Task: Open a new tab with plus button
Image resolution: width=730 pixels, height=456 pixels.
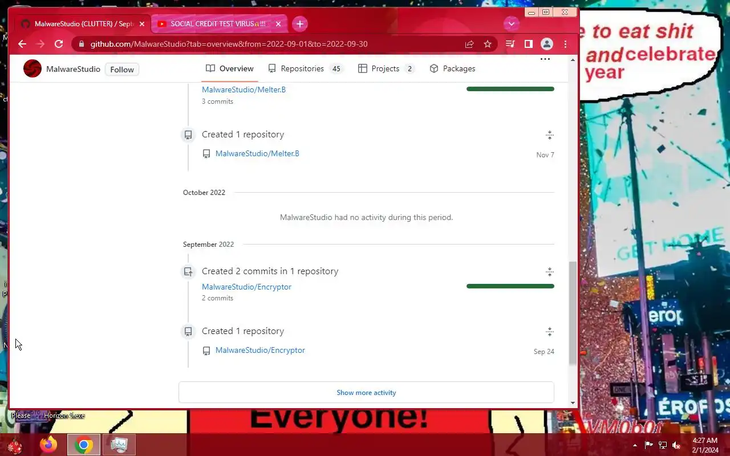Action: click(x=300, y=24)
